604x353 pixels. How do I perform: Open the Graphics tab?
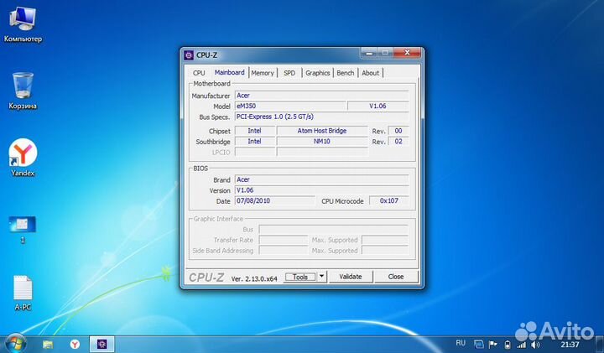317,73
